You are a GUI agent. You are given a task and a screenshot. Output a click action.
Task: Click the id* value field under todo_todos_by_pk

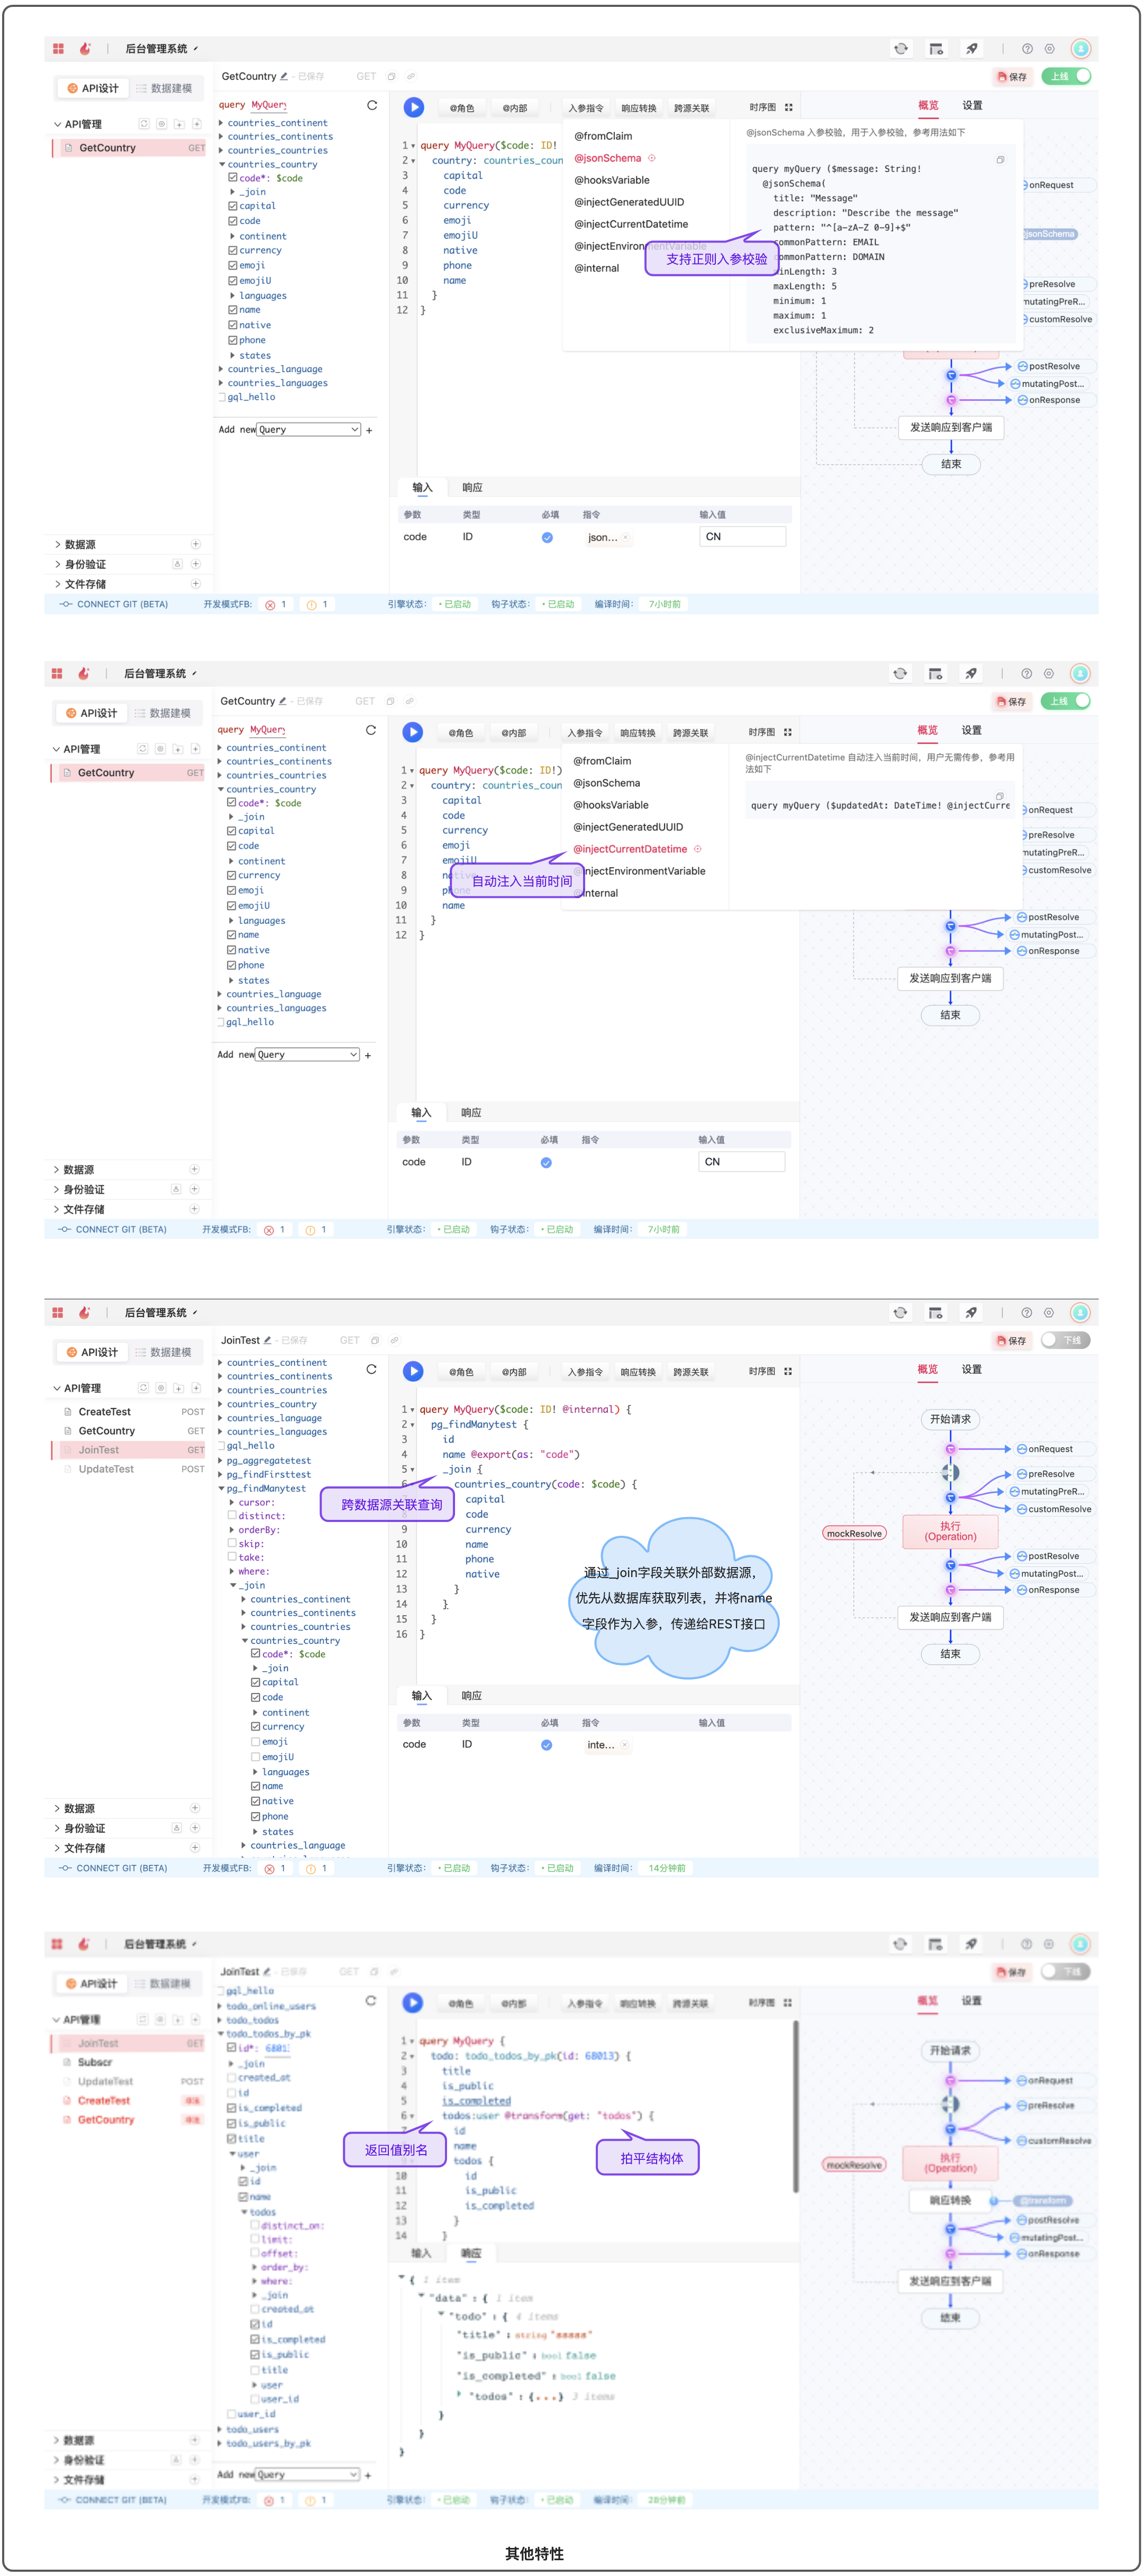coord(278,2048)
